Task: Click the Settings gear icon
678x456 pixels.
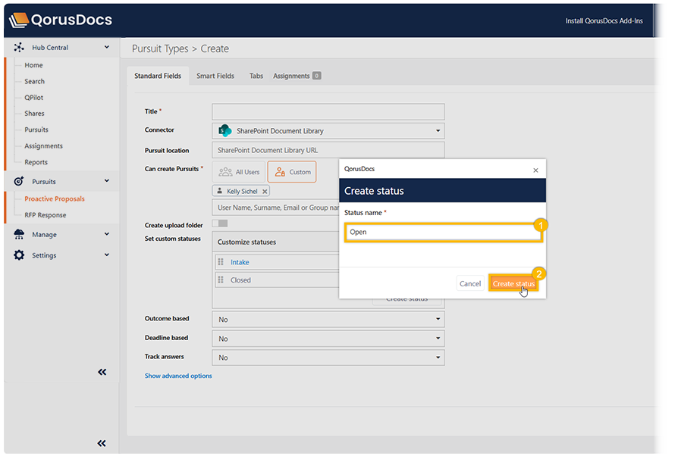Action: click(x=19, y=255)
